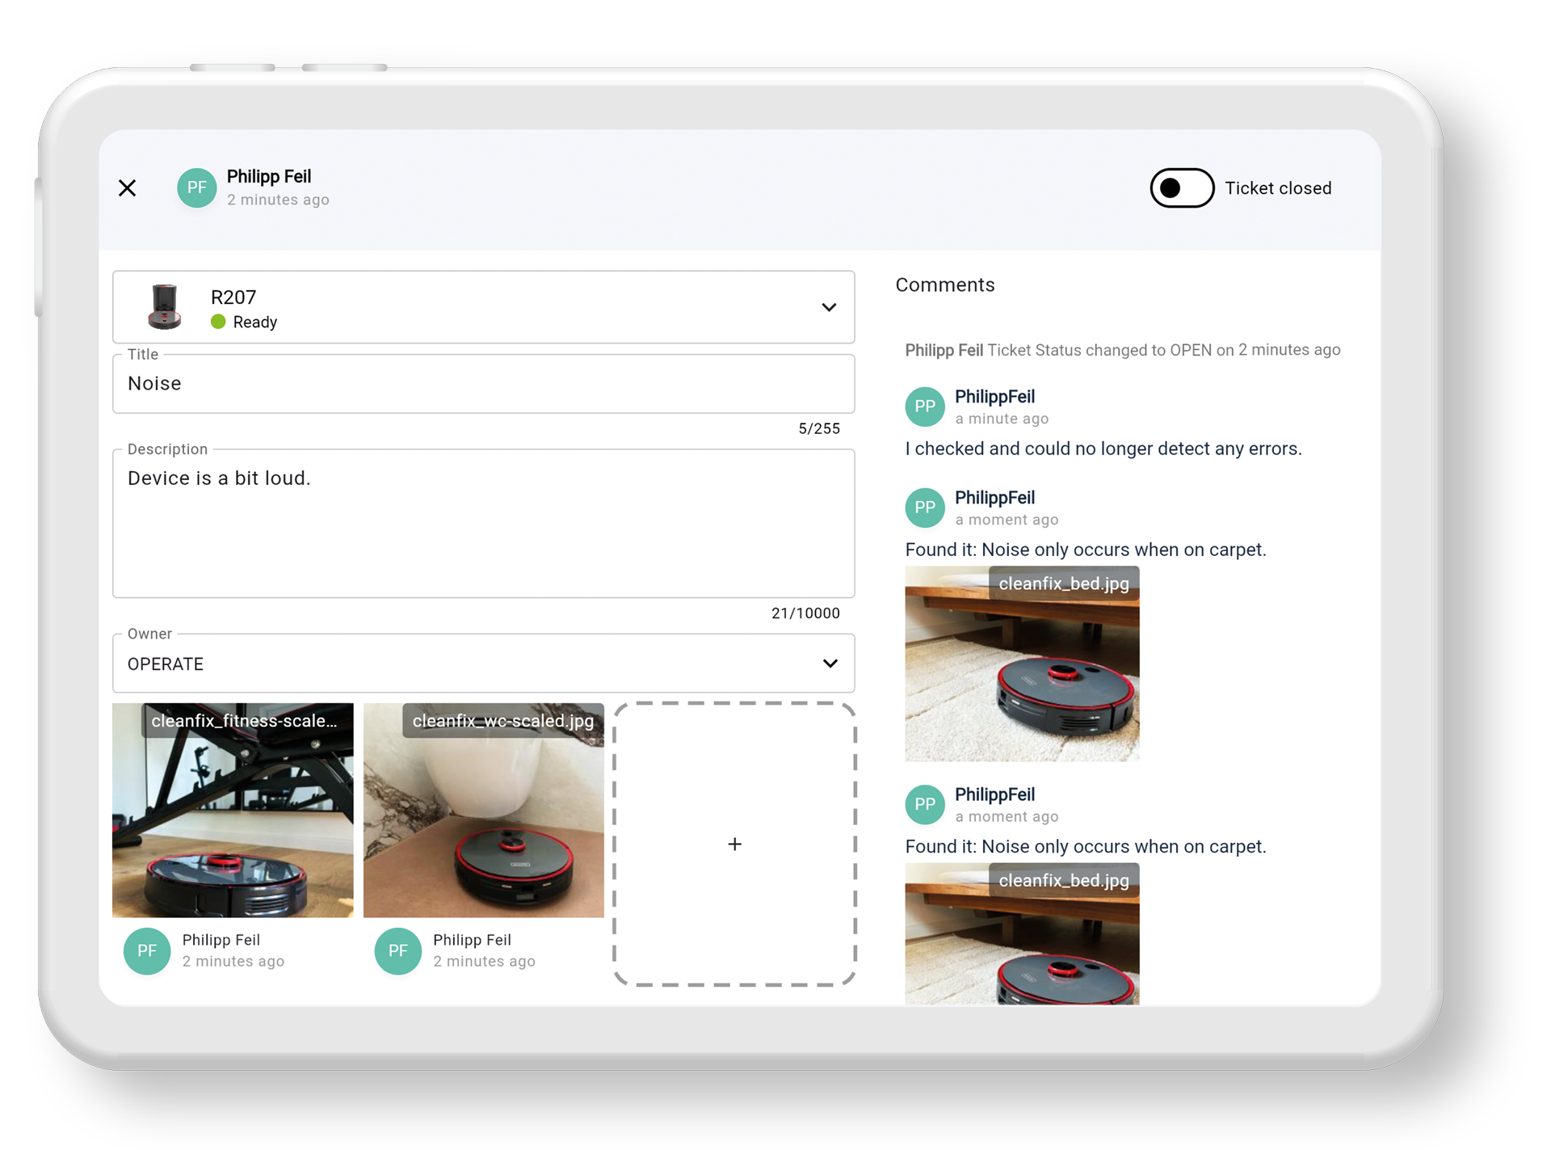Click PF avatar under wc image
The height and width of the screenshot is (1150, 1551).
pos(397,950)
